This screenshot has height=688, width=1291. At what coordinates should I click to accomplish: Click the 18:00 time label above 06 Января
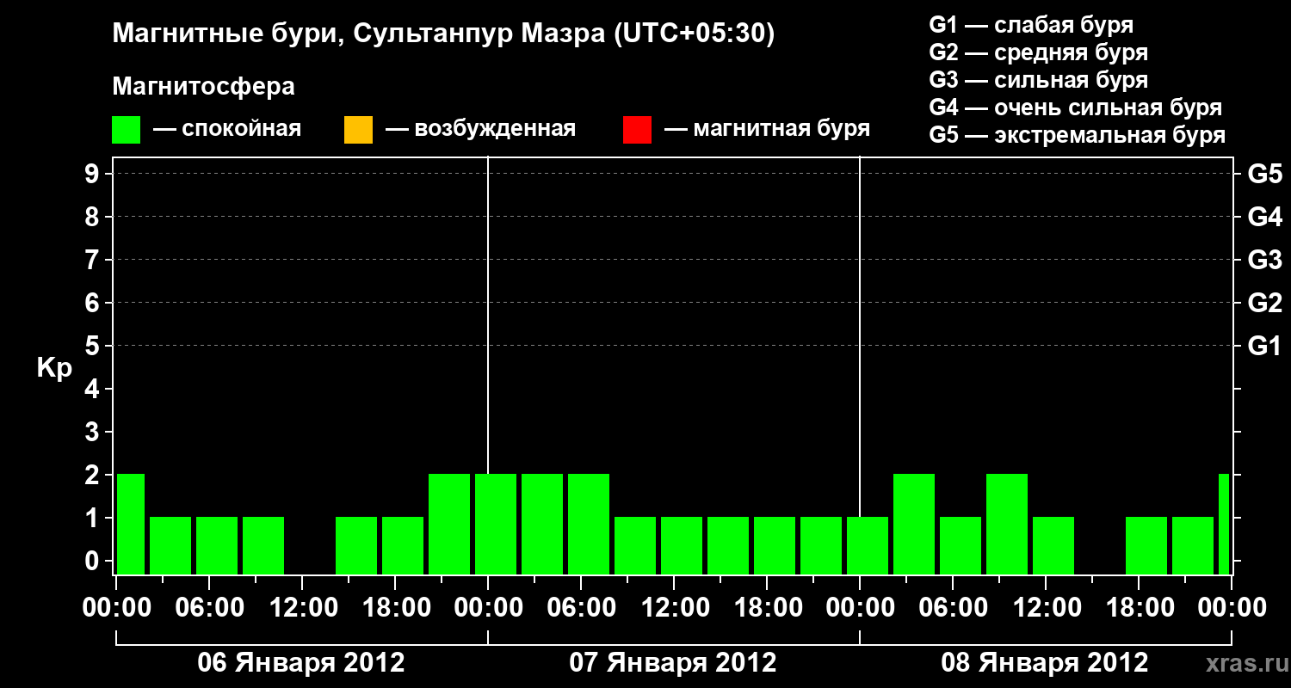tap(395, 608)
